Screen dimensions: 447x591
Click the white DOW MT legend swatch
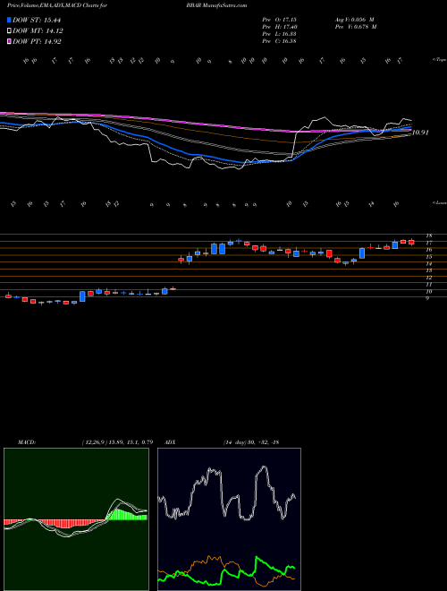9,31
